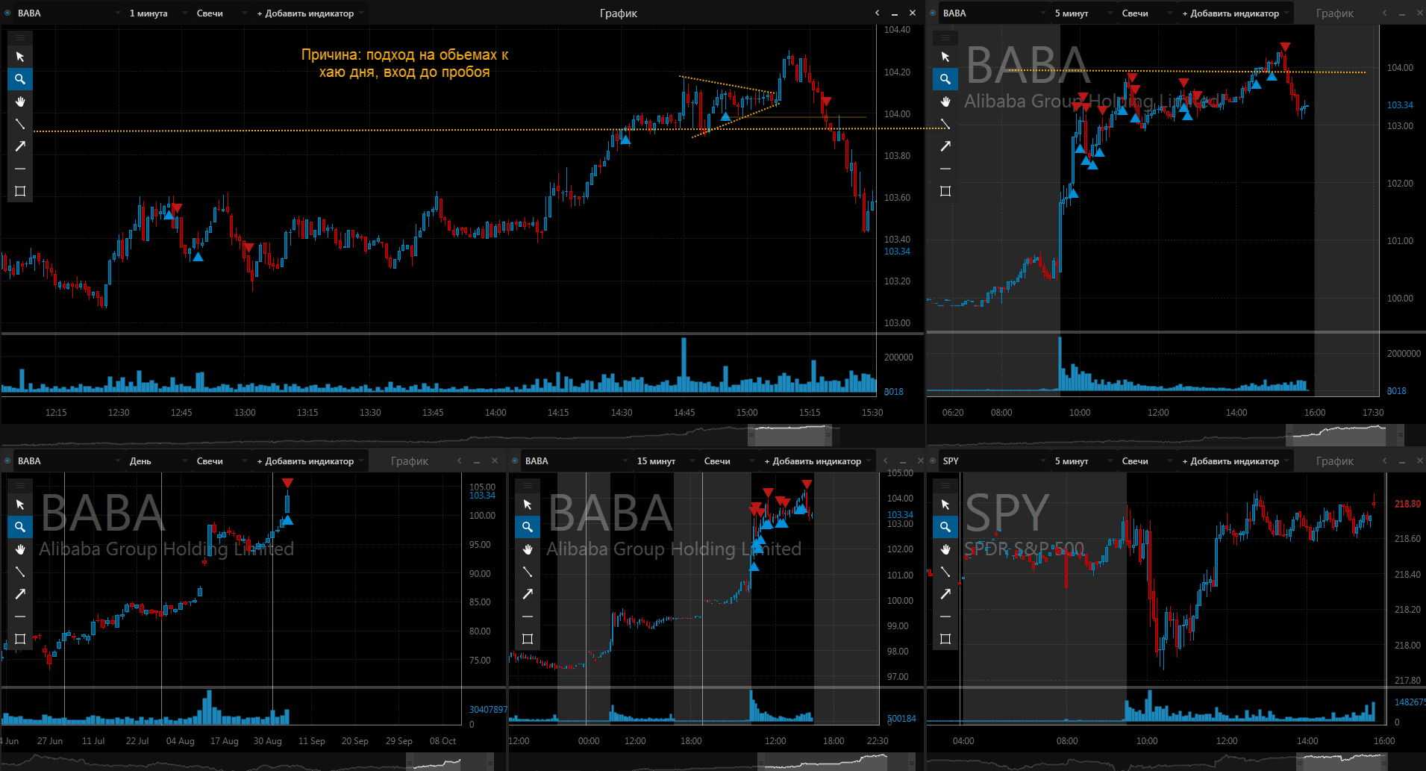Select the cursor tool in BABA 5-minute chart
1426x771 pixels.
click(x=945, y=57)
